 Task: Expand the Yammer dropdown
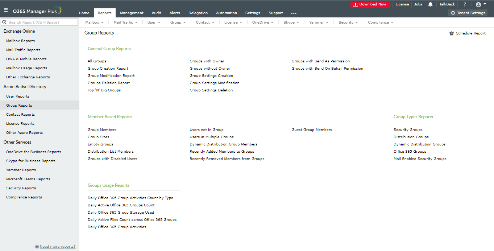point(319,22)
